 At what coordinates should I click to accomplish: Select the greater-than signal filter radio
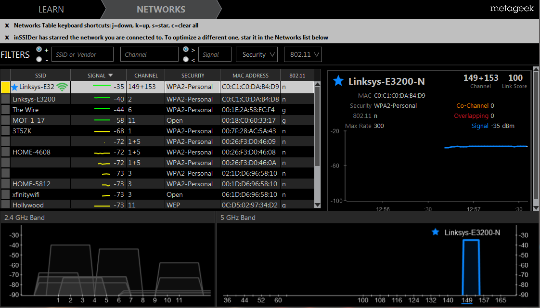[x=186, y=49]
